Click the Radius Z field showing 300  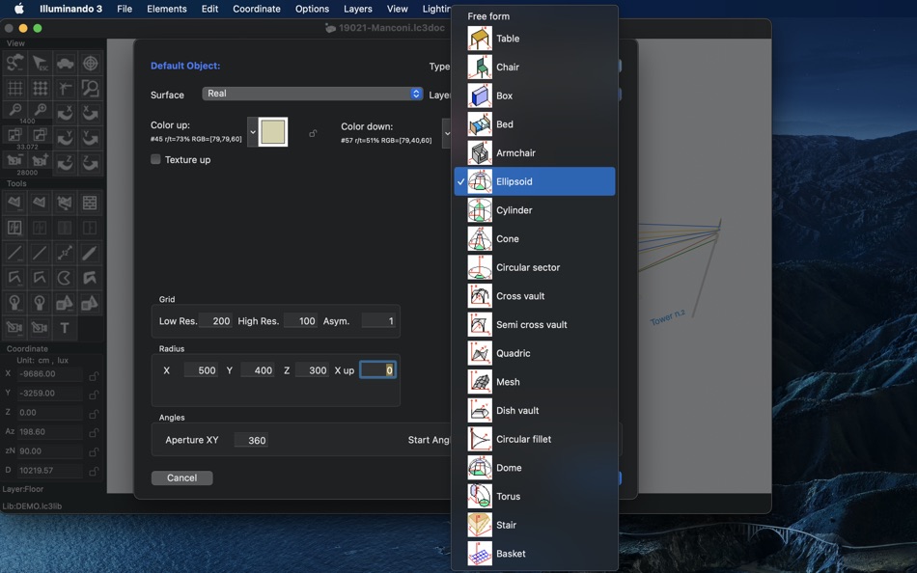pyautogui.click(x=312, y=370)
